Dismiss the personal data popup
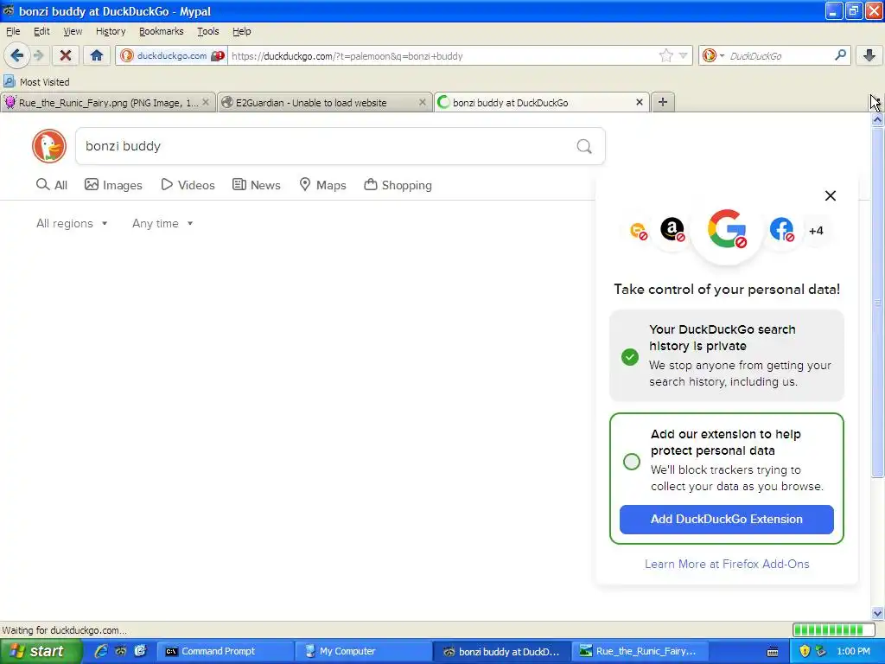The height and width of the screenshot is (664, 885). (831, 196)
